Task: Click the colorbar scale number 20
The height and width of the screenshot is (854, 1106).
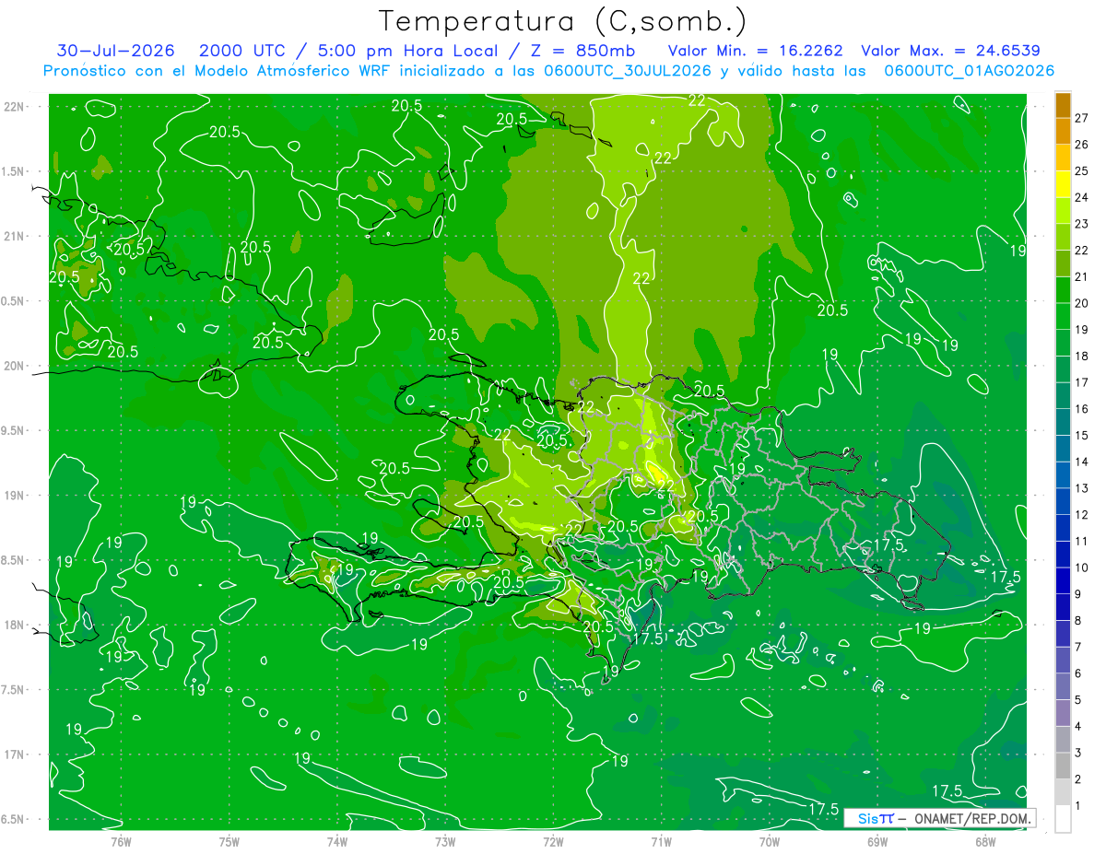Action: pos(1081,303)
